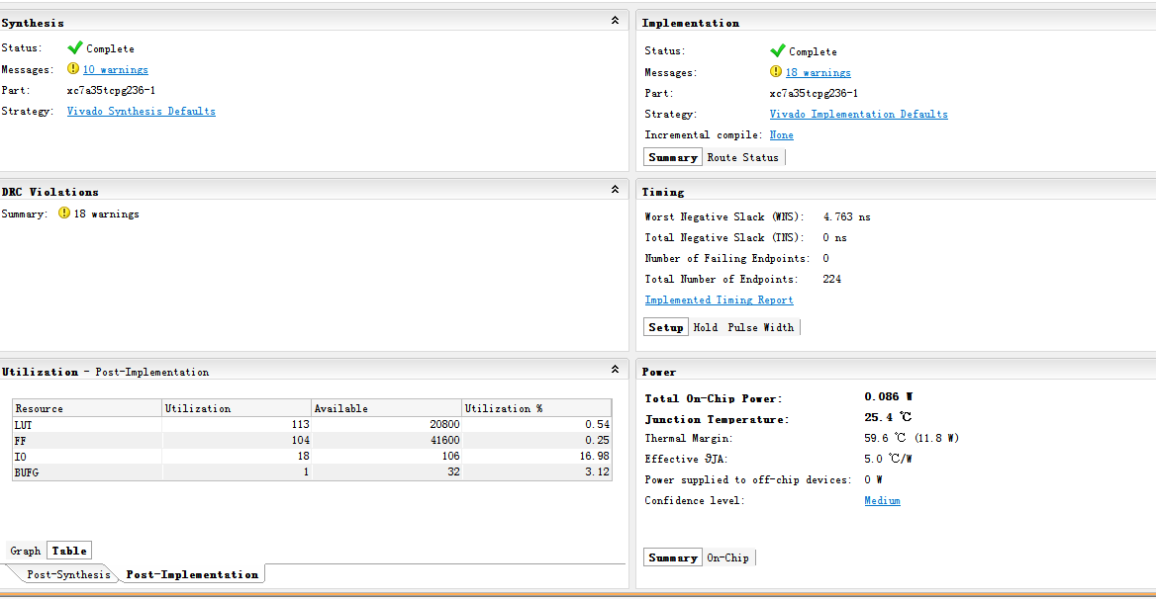Switch to the Route Status tab
The width and height of the screenshot is (1156, 599).
[x=744, y=157]
